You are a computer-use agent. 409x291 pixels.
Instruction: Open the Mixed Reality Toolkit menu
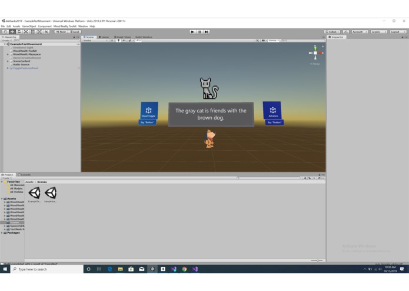(x=65, y=27)
